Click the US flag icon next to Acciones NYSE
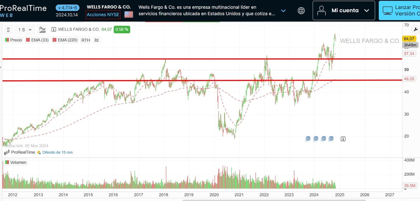 [128, 14]
